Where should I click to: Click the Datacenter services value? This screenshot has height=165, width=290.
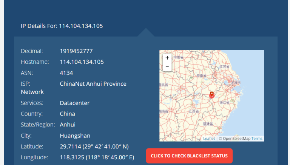pyautogui.click(x=75, y=103)
